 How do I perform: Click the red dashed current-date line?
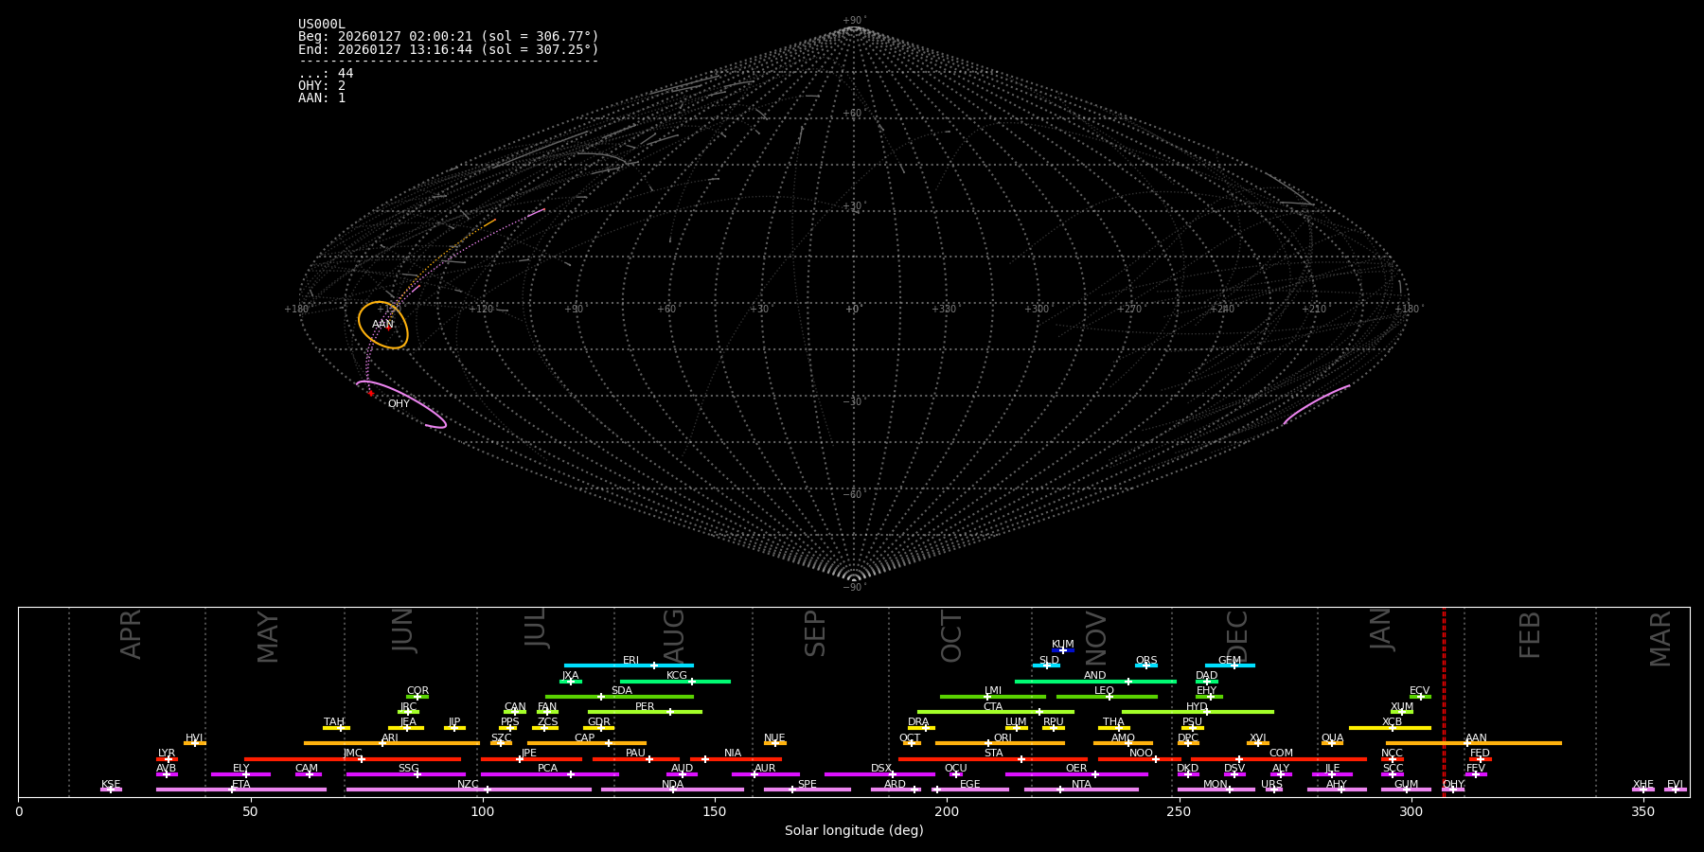1444,701
